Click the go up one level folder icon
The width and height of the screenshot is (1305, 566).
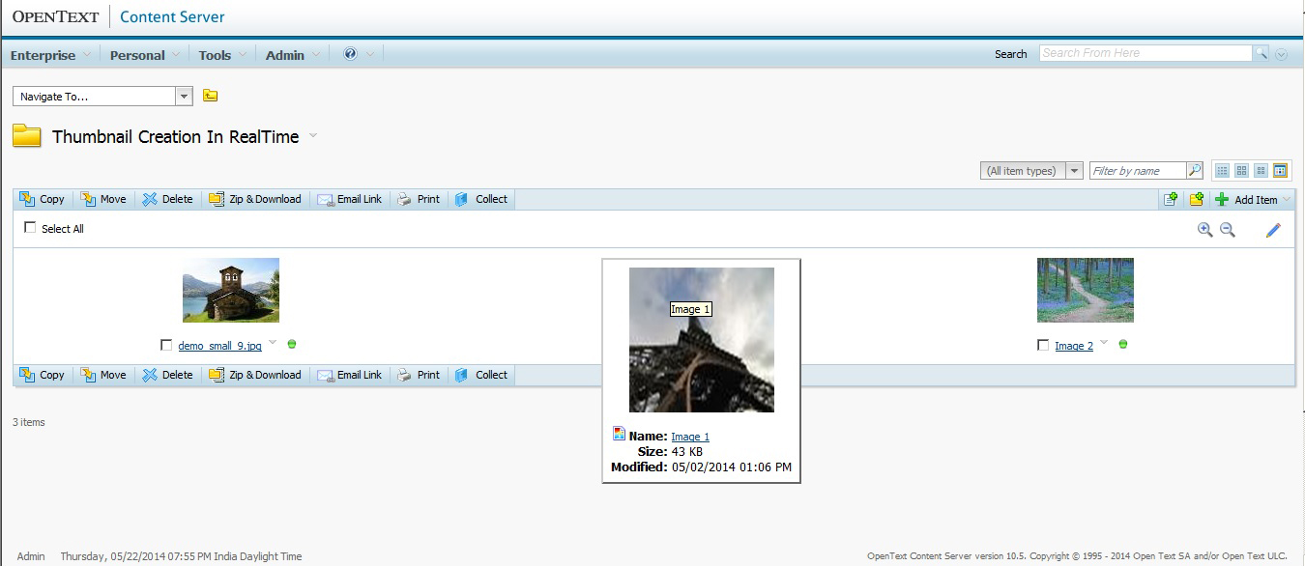(x=210, y=96)
